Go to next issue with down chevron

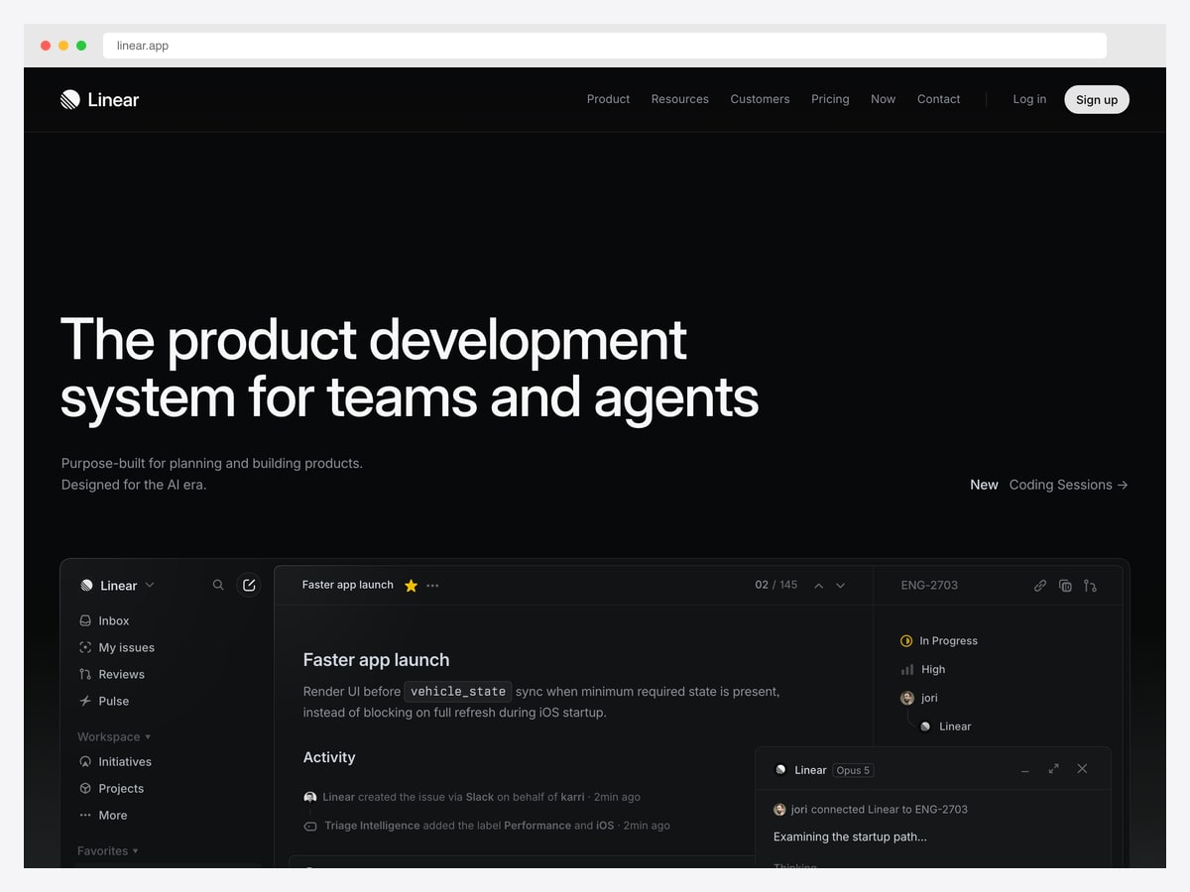click(x=840, y=586)
